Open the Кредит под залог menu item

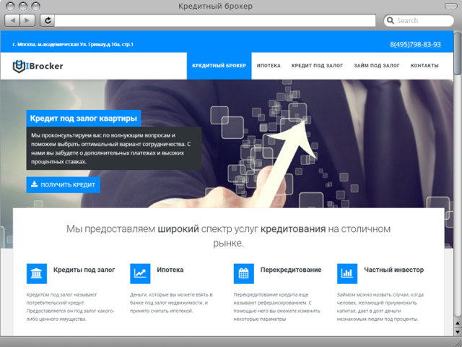tap(318, 66)
